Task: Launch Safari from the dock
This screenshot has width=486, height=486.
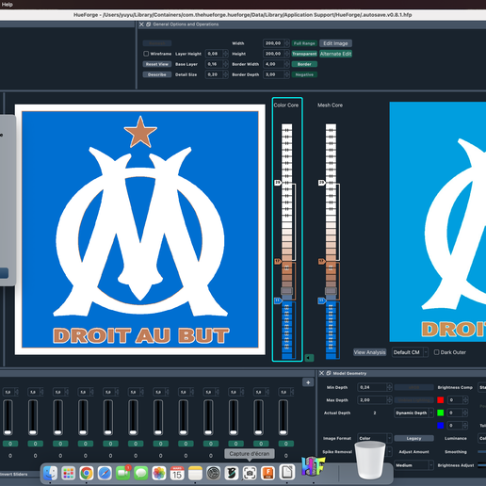Action: coord(105,473)
